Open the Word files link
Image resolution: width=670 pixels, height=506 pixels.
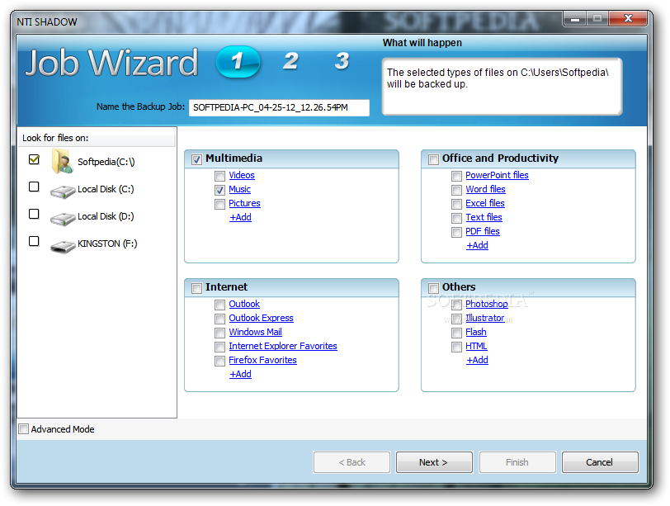[x=485, y=189]
